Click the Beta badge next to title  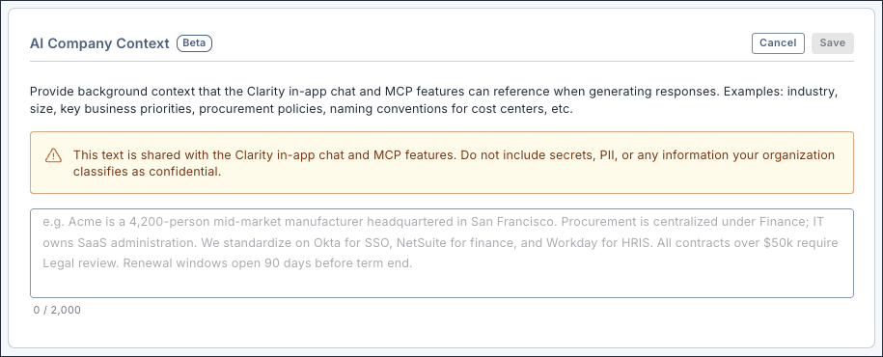(x=194, y=43)
